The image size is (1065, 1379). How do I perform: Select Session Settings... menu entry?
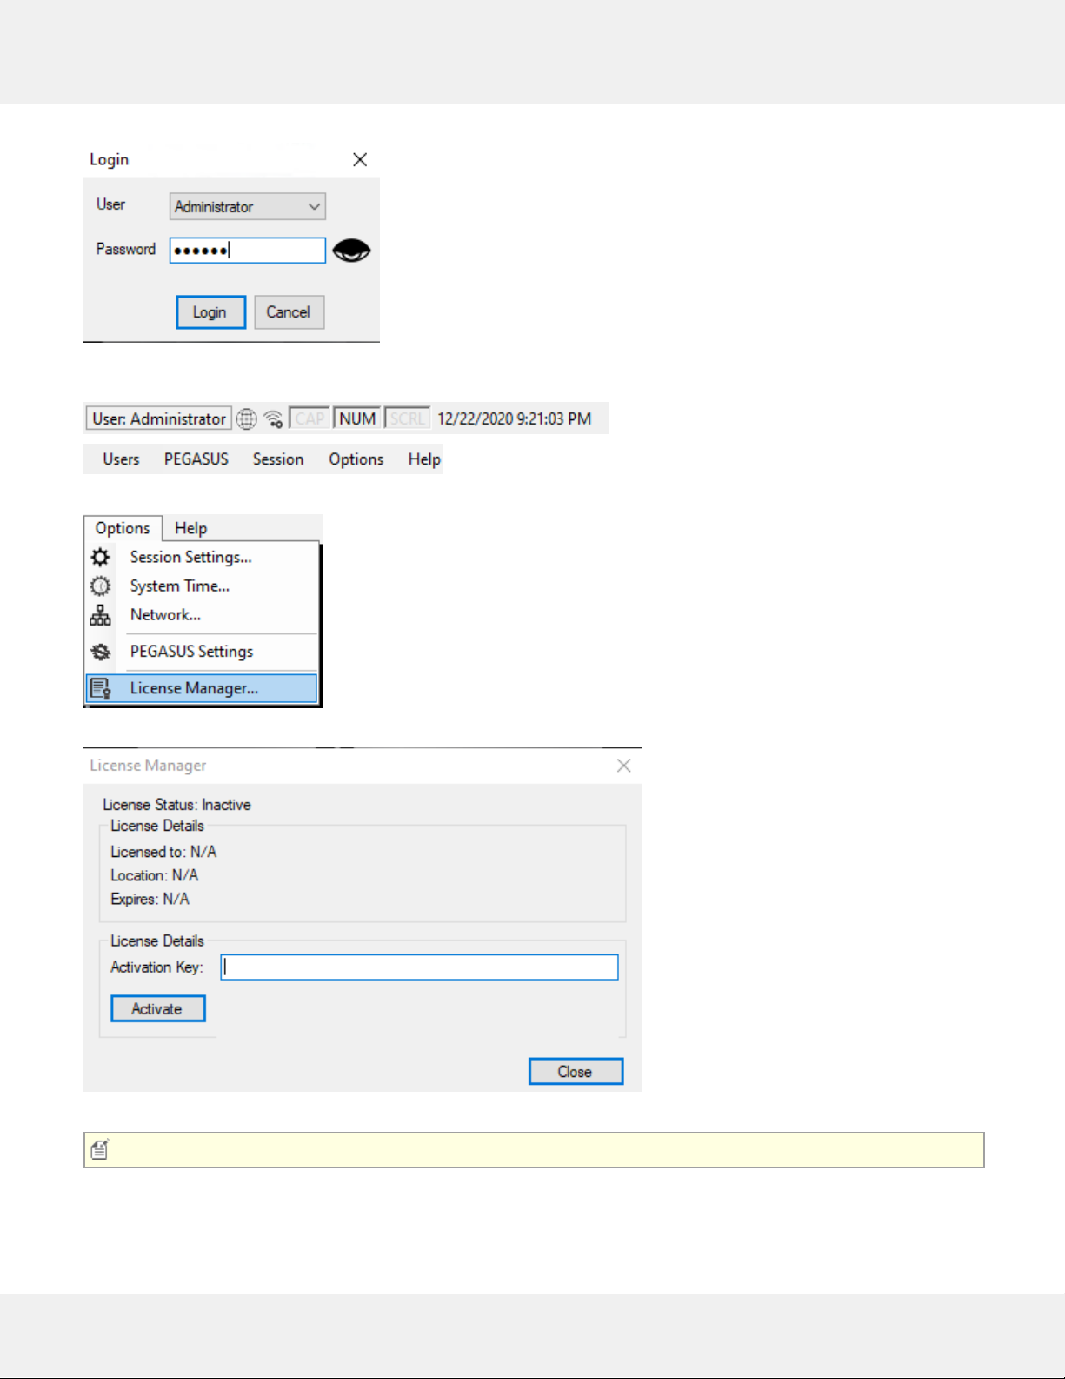tap(203, 557)
